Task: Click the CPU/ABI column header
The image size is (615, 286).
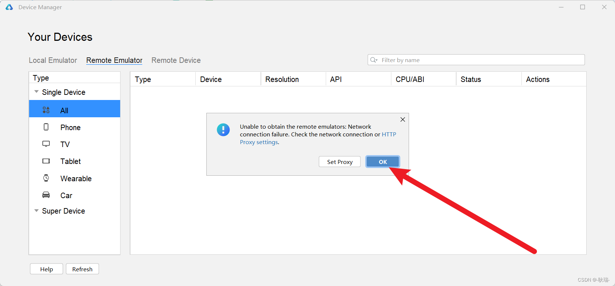Action: 424,79
